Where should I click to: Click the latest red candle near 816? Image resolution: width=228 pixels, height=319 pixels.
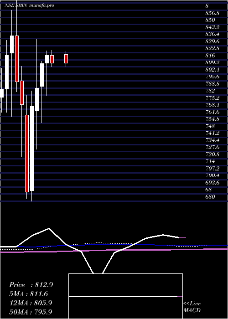pos(66,59)
